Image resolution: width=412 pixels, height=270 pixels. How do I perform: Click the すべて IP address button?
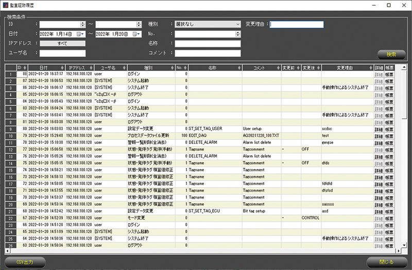pos(62,44)
